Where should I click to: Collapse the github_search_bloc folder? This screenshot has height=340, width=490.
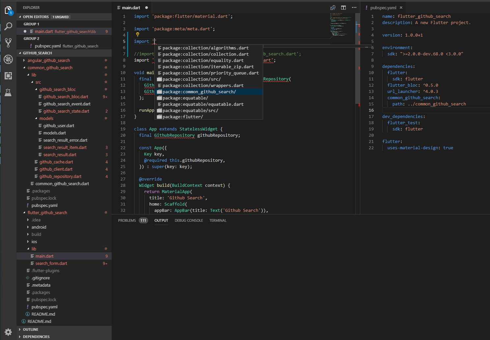point(36,89)
